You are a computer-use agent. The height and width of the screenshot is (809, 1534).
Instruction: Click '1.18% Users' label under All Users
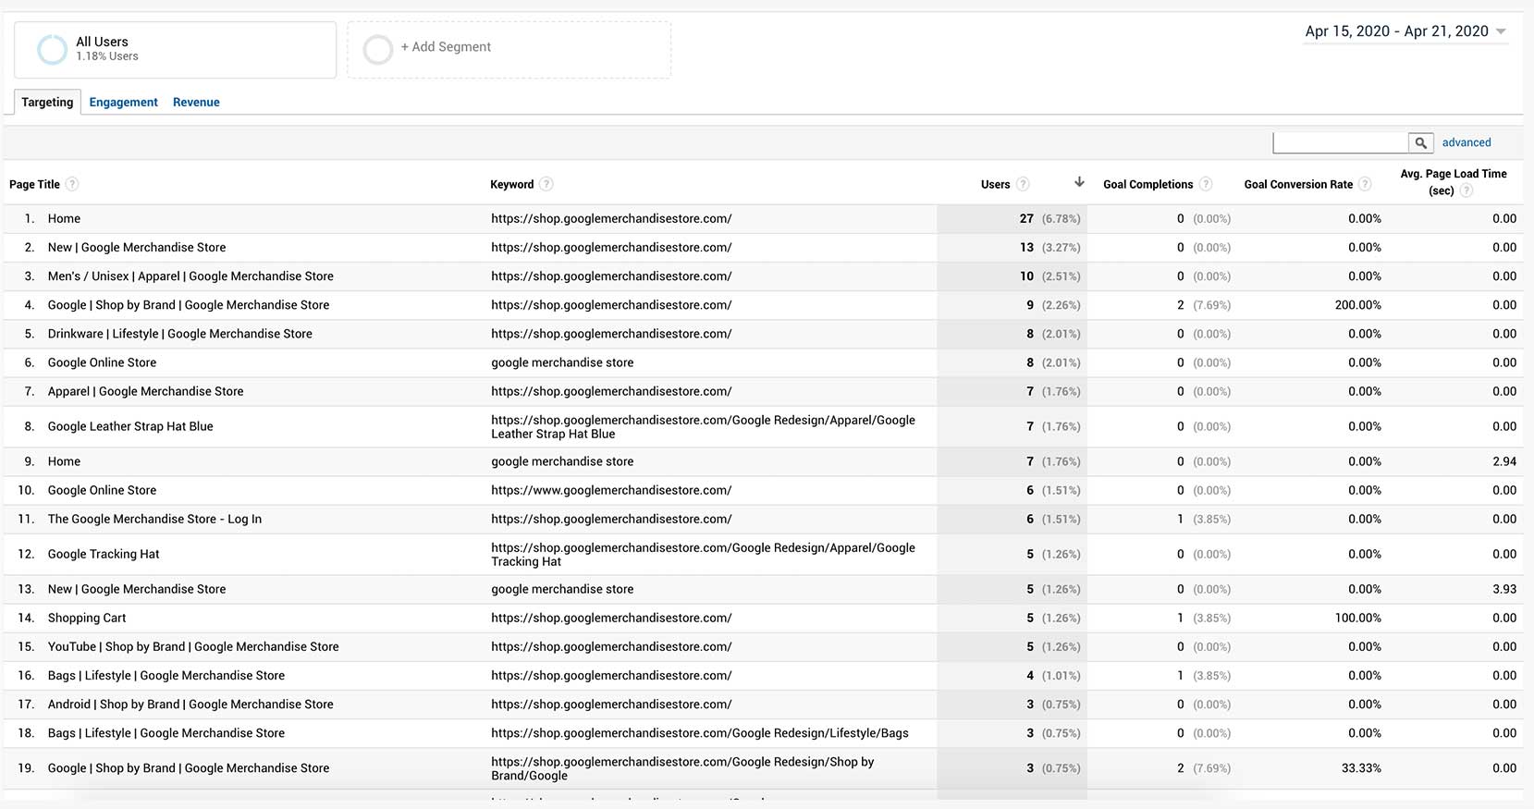pos(107,56)
